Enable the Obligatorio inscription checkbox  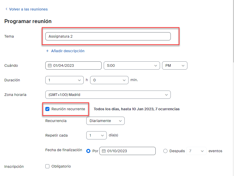tap(47, 166)
